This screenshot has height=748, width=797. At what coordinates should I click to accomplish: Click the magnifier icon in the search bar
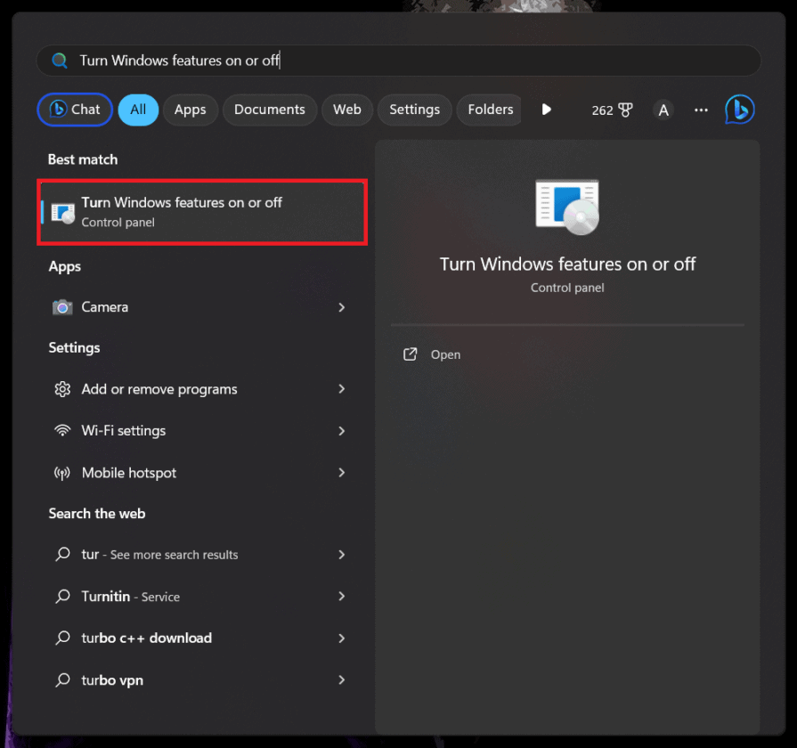point(59,60)
